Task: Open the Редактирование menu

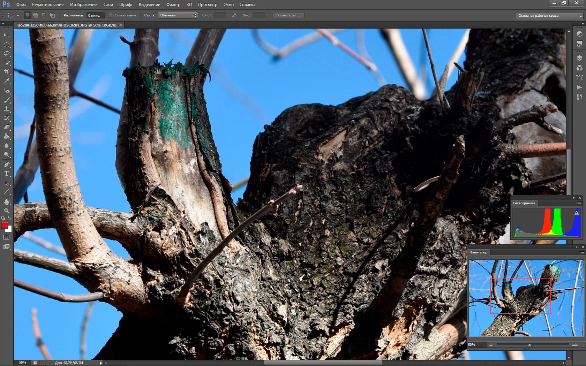Action: pyautogui.click(x=48, y=5)
